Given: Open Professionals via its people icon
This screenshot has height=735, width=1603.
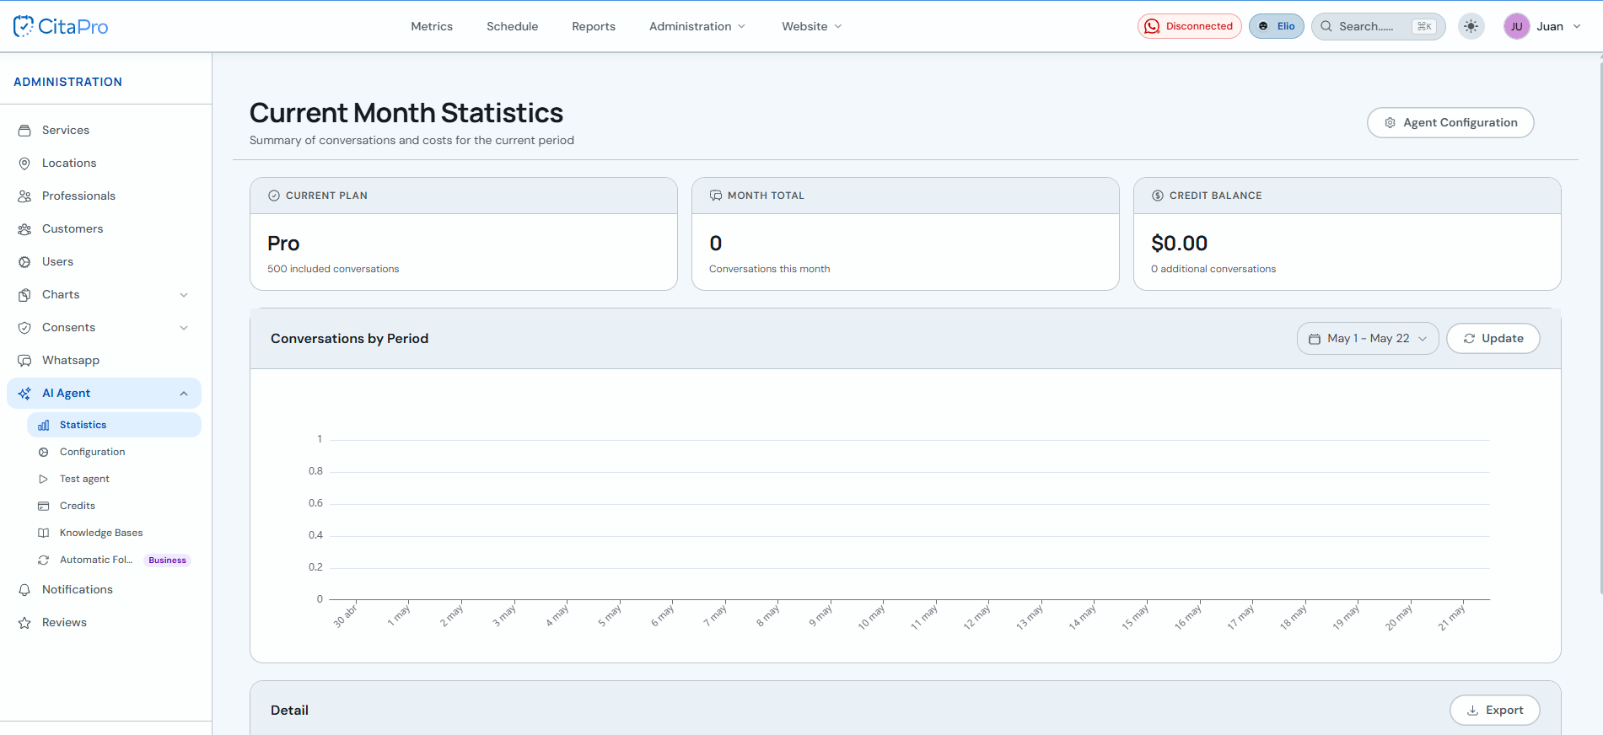Looking at the screenshot, I should [x=24, y=196].
